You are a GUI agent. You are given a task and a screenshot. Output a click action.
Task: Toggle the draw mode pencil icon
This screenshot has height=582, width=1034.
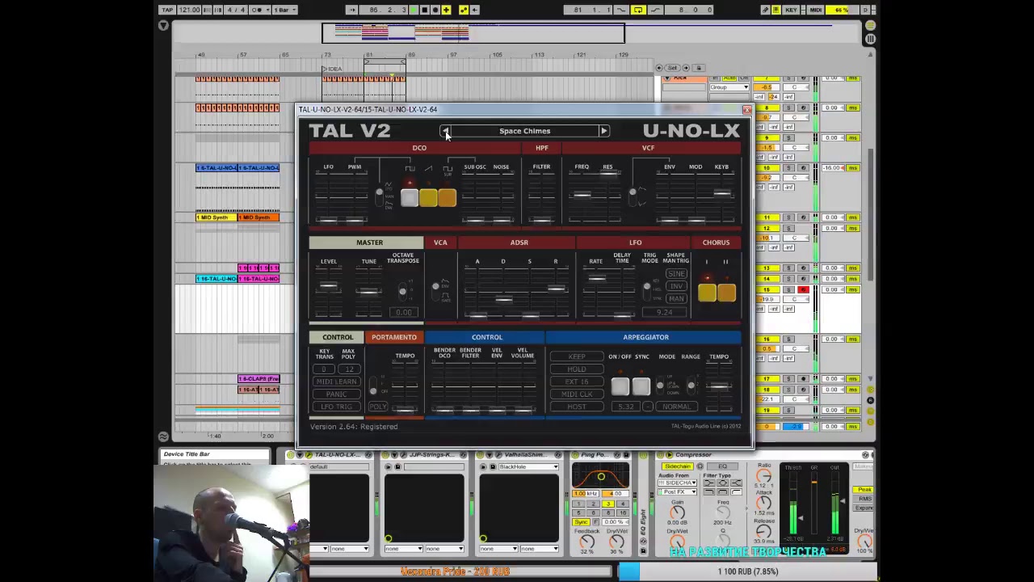coord(765,10)
